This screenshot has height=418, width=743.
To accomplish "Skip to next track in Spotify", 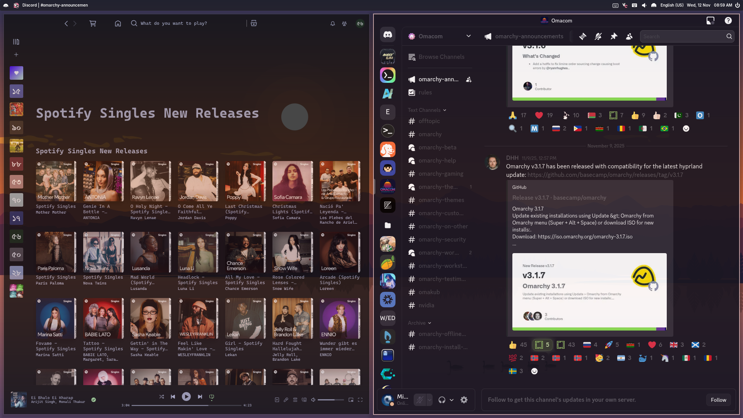I will pyautogui.click(x=200, y=397).
